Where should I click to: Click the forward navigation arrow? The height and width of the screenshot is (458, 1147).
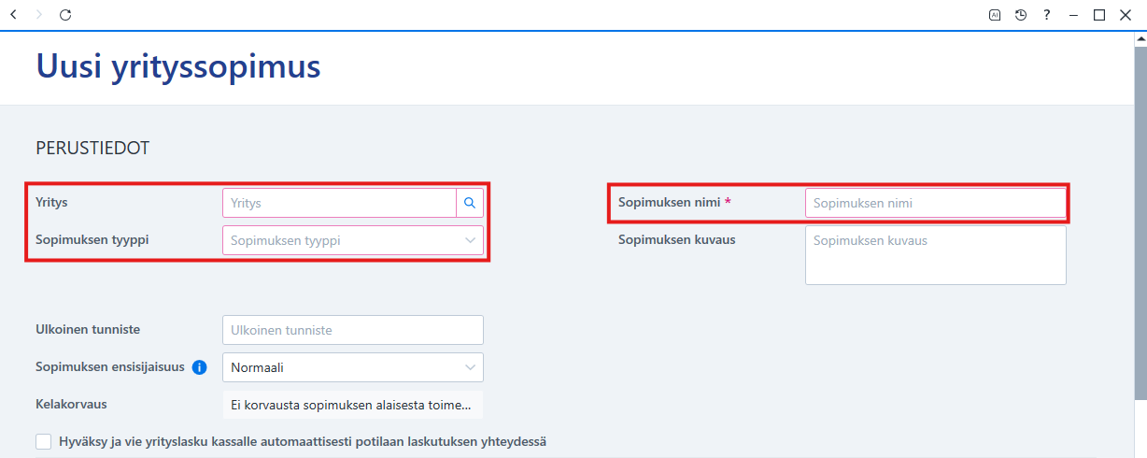[38, 15]
